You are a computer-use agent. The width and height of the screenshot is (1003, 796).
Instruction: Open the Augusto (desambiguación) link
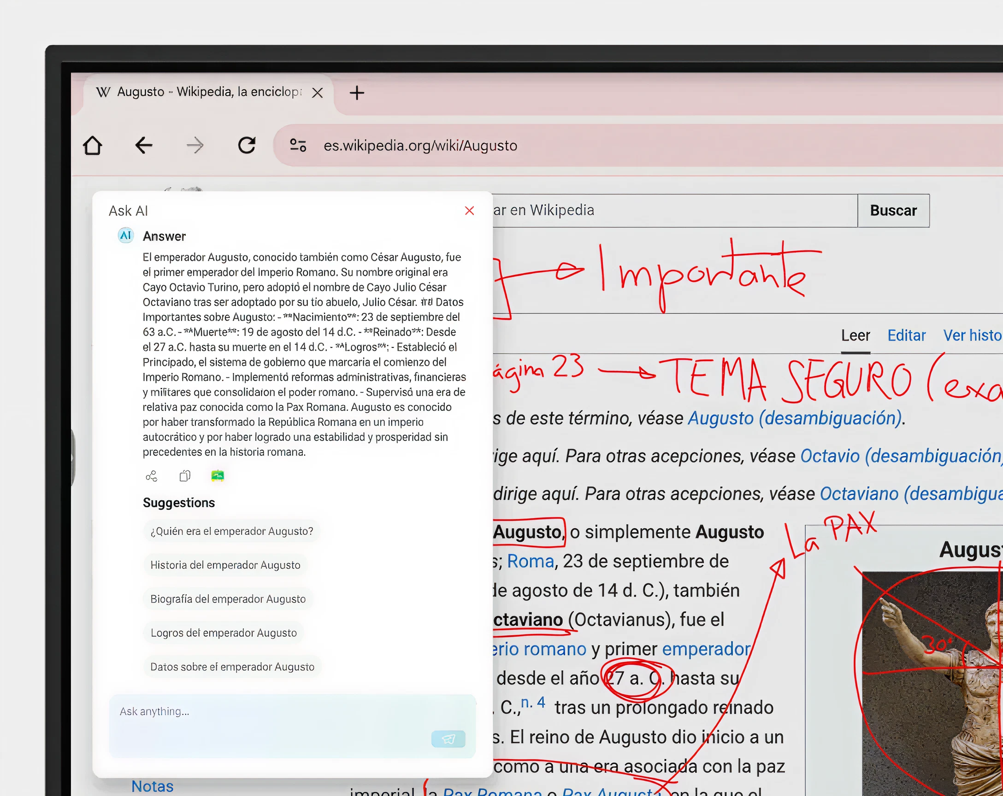[x=795, y=418]
